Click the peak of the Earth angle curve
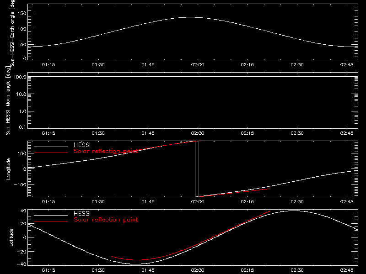Viewport: 366px width, 274px height. click(190, 17)
